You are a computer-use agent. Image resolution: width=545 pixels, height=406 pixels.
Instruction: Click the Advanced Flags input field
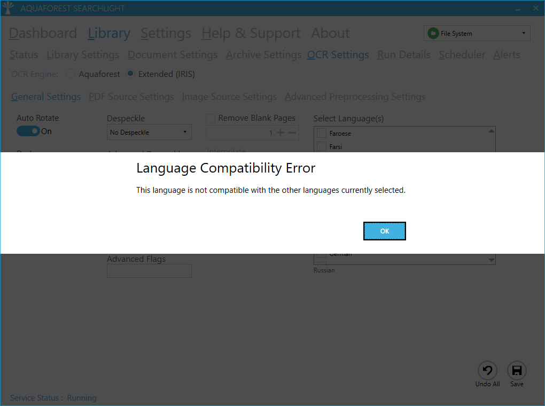click(x=149, y=271)
